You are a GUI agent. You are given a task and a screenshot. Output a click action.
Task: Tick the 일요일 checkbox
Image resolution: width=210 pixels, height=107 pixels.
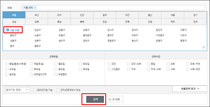coord(7,74)
